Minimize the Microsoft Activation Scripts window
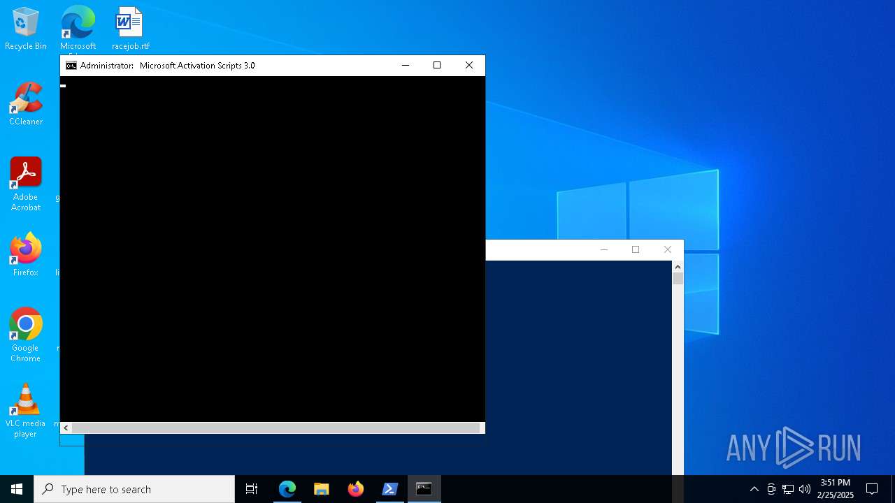895x503 pixels. pos(405,66)
